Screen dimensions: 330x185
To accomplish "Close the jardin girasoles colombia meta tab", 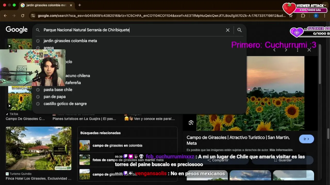I will 71,5.
